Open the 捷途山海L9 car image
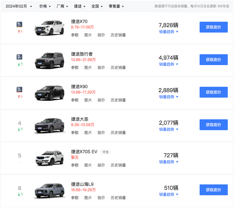Image resolution: width=234 pixels, height=208 pixels. (50, 190)
